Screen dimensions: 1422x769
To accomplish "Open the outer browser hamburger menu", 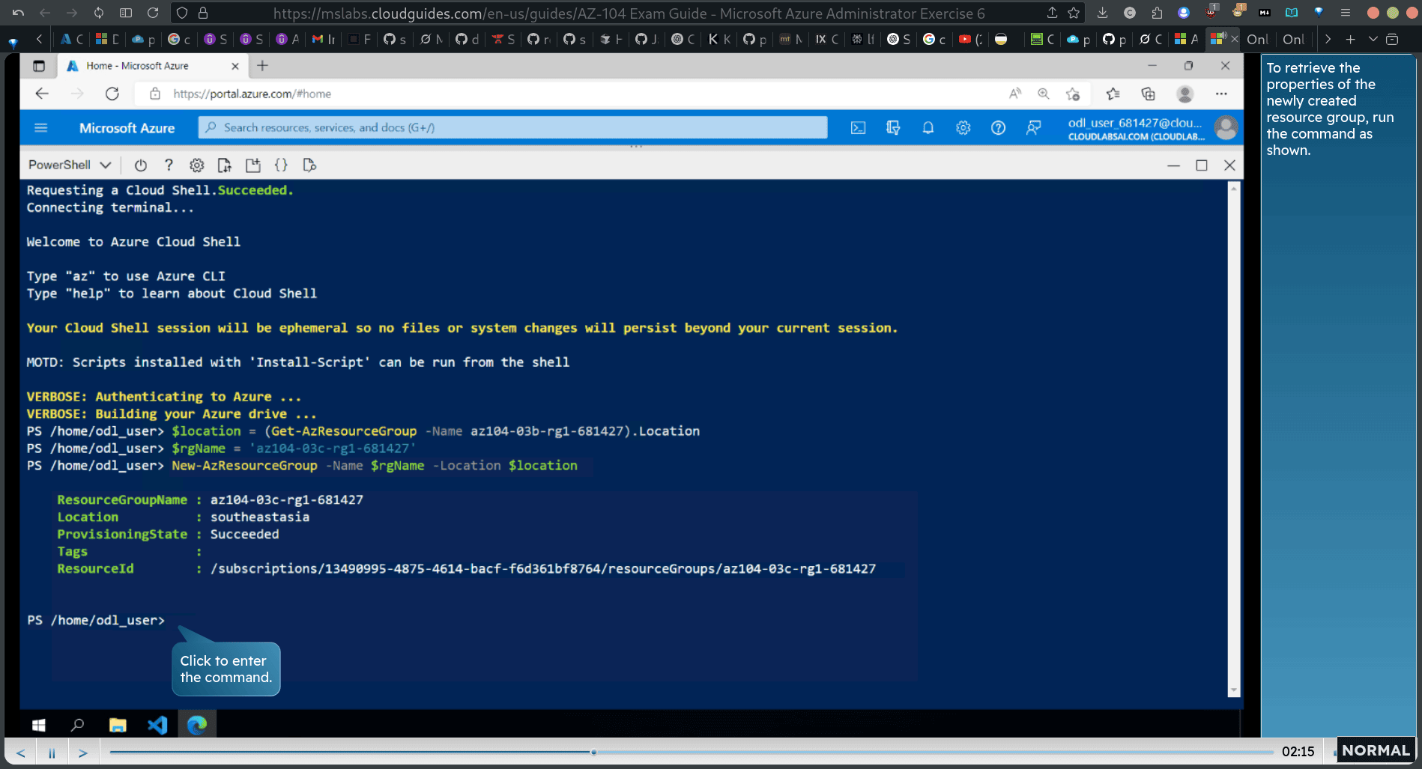I will 1346,13.
